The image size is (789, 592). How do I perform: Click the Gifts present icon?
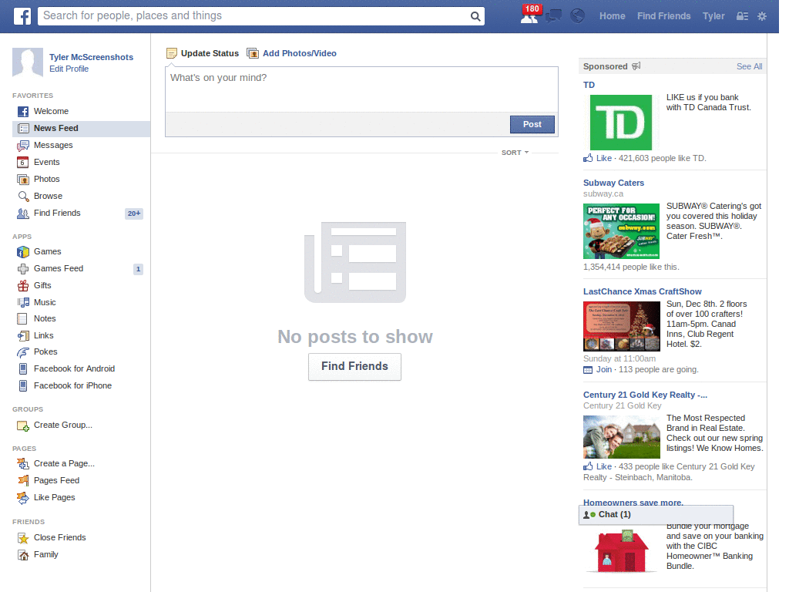click(23, 285)
